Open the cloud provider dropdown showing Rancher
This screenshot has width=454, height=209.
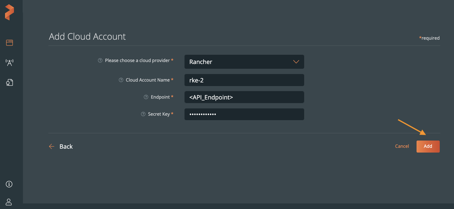coord(238,62)
